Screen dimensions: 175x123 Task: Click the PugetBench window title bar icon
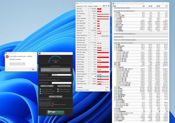tap(40, 53)
